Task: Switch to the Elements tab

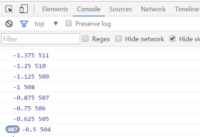Action: (x=55, y=9)
